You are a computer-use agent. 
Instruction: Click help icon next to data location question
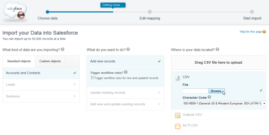pos(217,49)
